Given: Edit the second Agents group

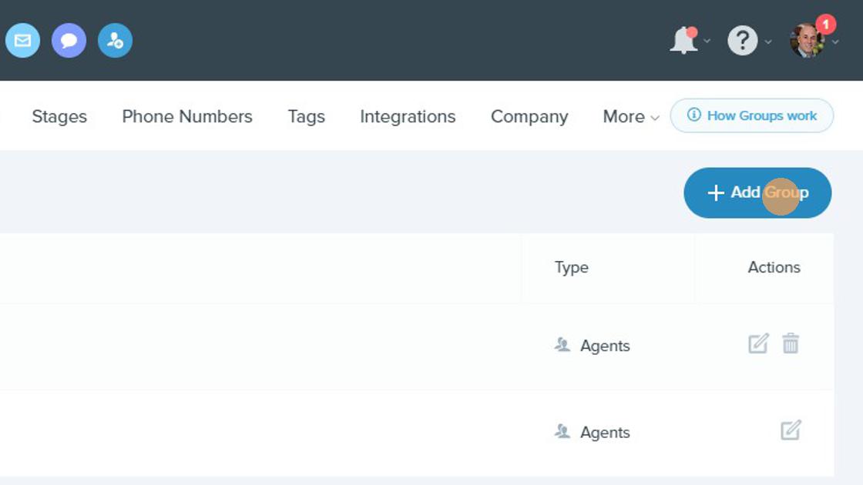Looking at the screenshot, I should tap(791, 430).
